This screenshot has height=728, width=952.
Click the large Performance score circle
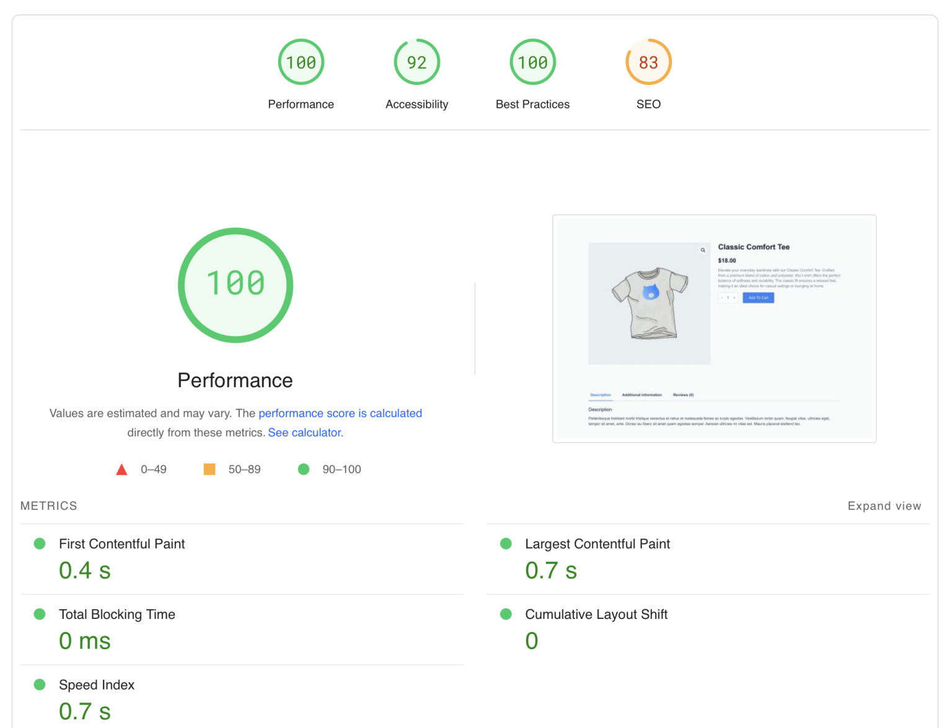[x=235, y=285]
